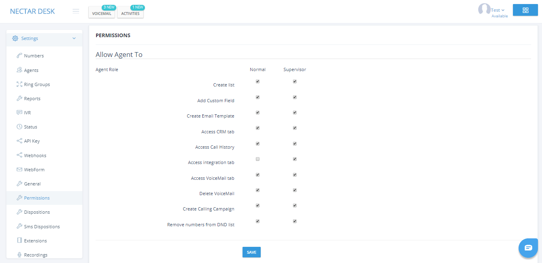This screenshot has height=263, width=542.
Task: Click the Create Calling Campaign label
Action: [209, 209]
